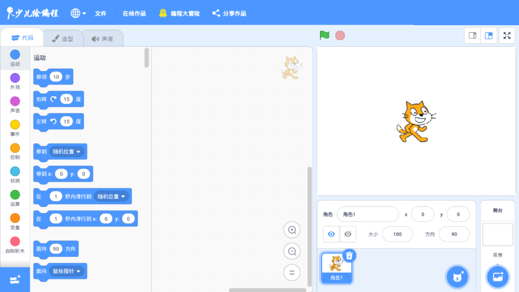The width and height of the screenshot is (519, 292).
Task: Enter fullscreen stage mode
Action: [x=506, y=36]
